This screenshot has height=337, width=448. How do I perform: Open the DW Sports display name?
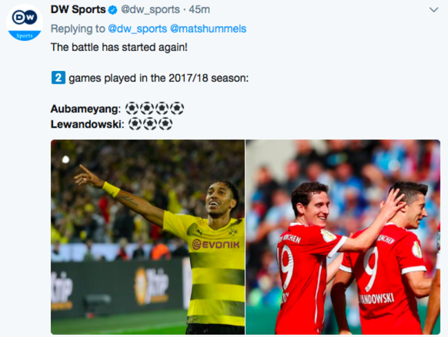(x=78, y=10)
